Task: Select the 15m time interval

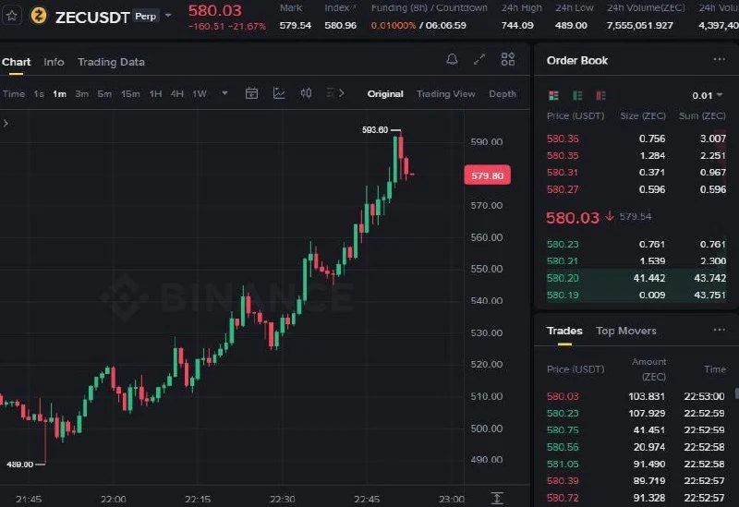Action: (130, 94)
